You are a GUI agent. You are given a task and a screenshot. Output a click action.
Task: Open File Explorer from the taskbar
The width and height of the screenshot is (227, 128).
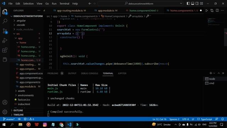pyautogui.click(x=21, y=124)
